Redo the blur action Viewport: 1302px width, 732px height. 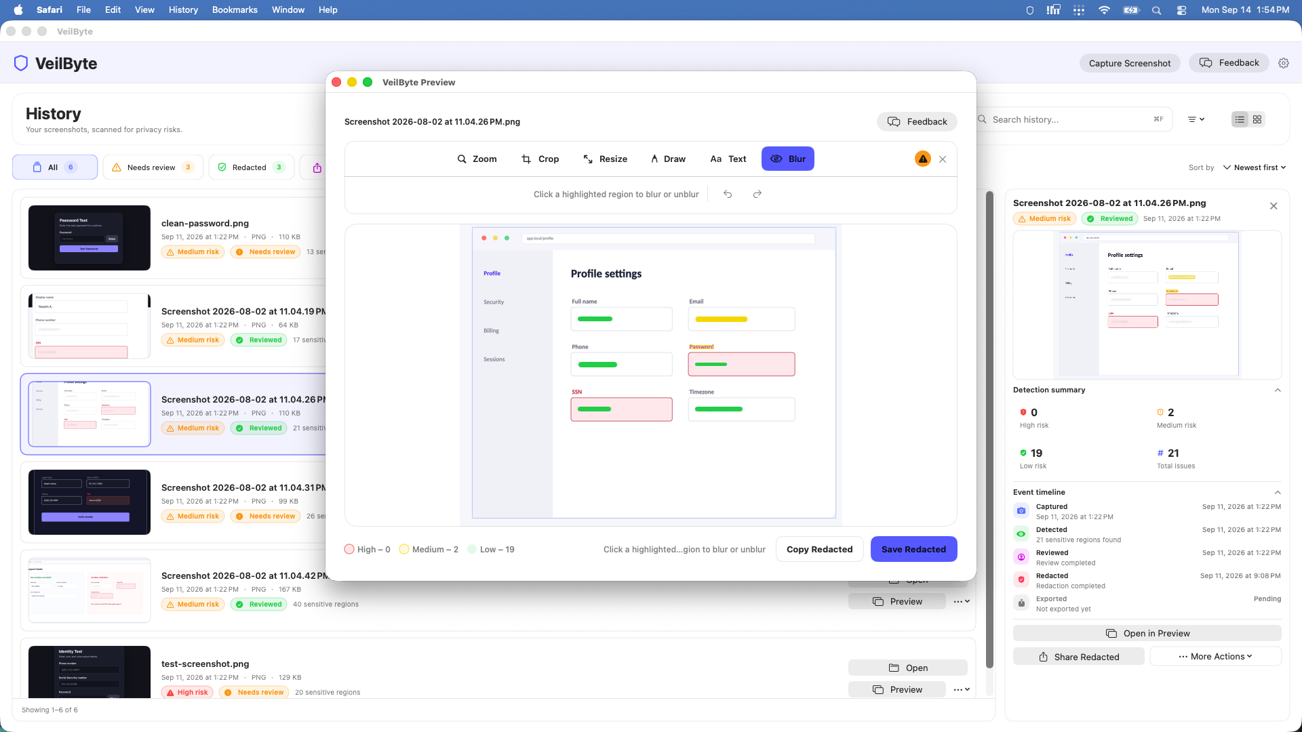757,194
